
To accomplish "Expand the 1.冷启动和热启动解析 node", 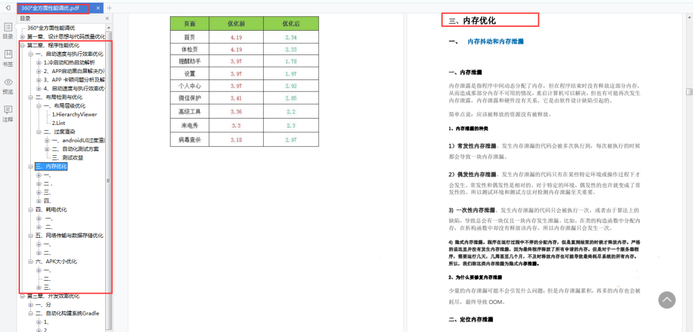I will [39, 63].
